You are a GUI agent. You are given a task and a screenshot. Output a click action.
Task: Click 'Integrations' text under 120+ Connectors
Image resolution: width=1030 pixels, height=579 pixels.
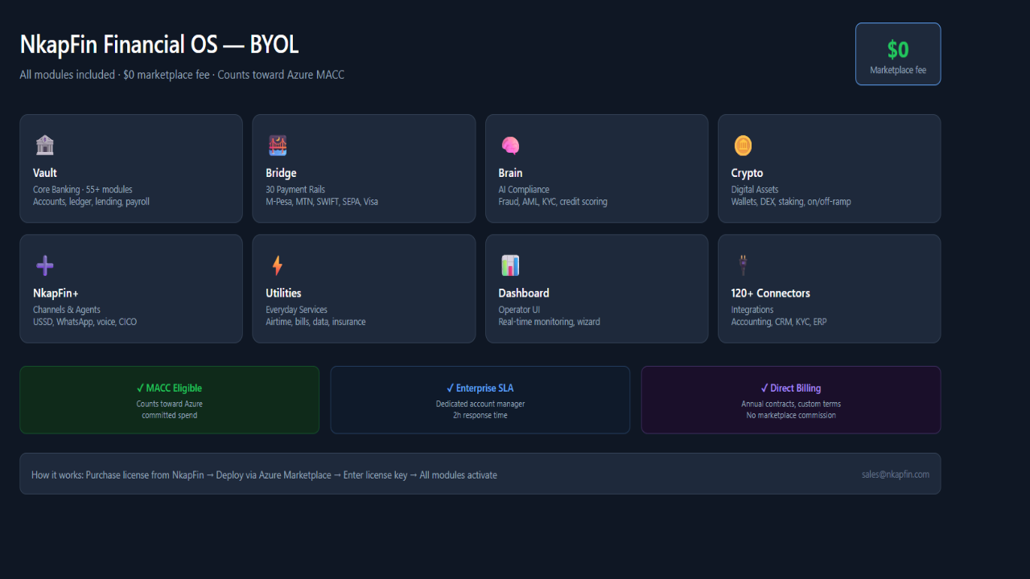point(752,310)
